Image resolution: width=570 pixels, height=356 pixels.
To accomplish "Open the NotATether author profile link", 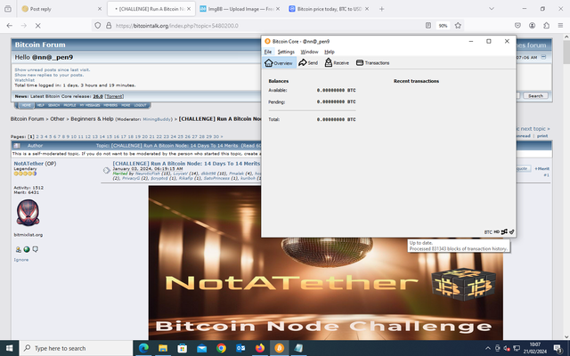I will [x=28, y=164].
